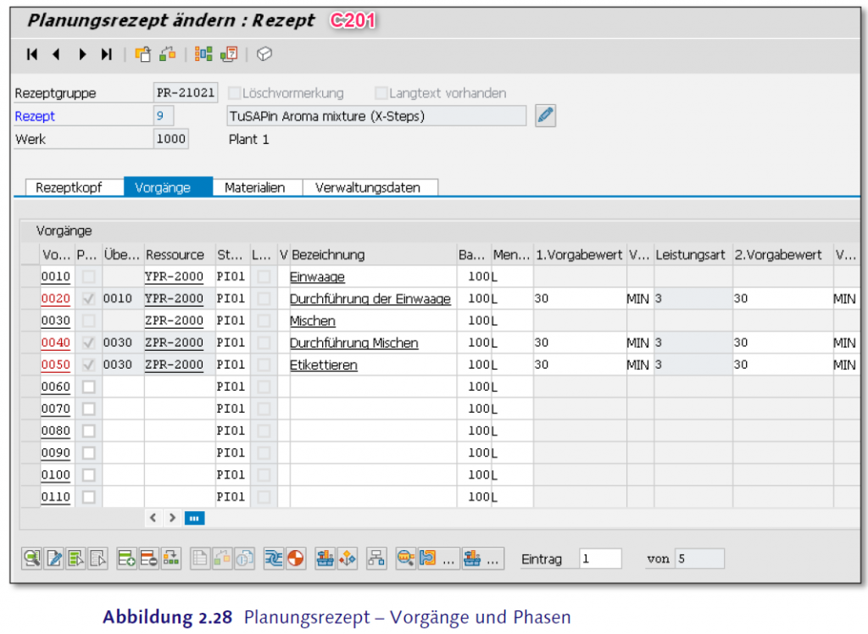Viewport: 868px width, 634px height.
Task: Open the Materialien tab
Action: tap(254, 188)
